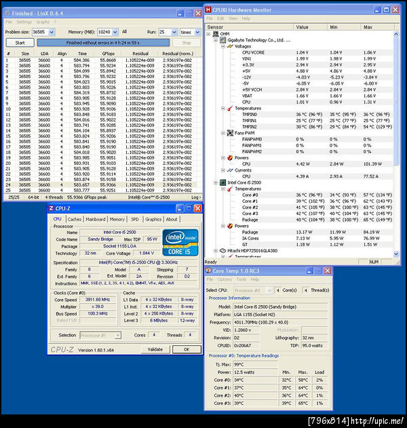407x428 pixels.
Task: Open the File menu in LinX
Action: click(x=9, y=22)
